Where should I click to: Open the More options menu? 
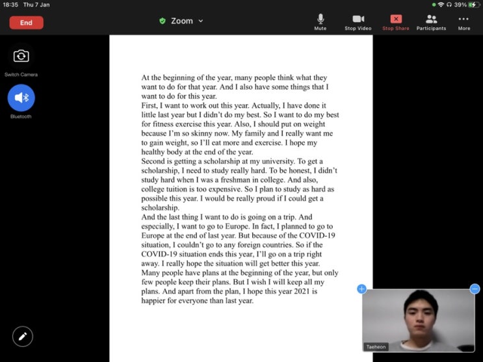click(464, 22)
